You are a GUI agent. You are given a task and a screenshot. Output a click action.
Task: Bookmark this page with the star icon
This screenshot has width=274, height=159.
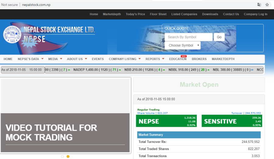[x=267, y=5]
